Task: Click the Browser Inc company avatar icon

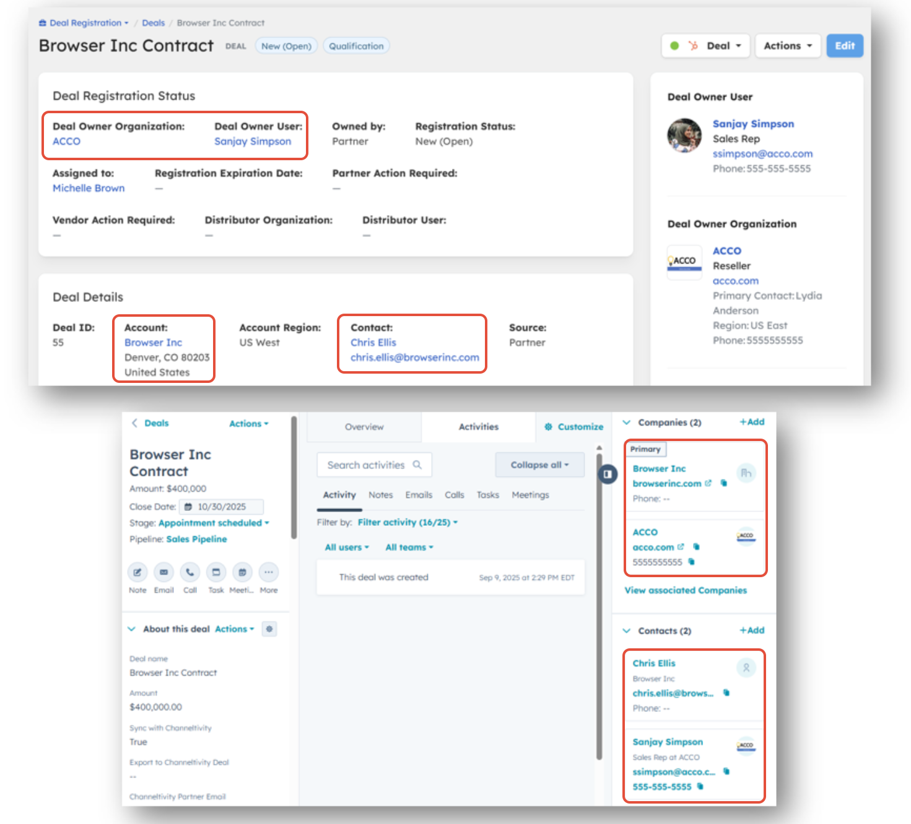Action: 746,473
